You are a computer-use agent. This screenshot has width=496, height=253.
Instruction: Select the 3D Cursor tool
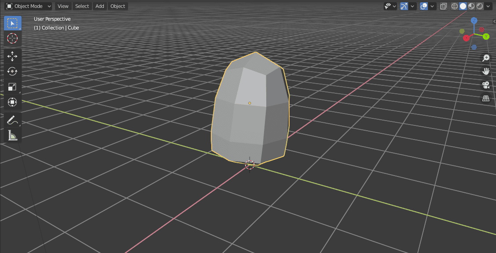(x=12, y=38)
